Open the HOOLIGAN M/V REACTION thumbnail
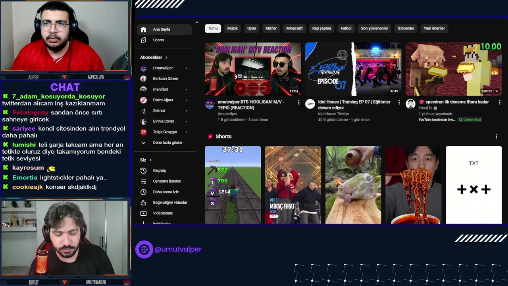The height and width of the screenshot is (286, 508). (x=253, y=69)
